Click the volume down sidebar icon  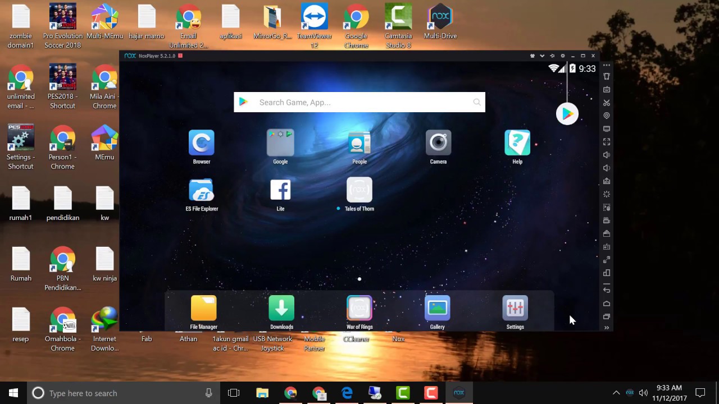coord(607,168)
